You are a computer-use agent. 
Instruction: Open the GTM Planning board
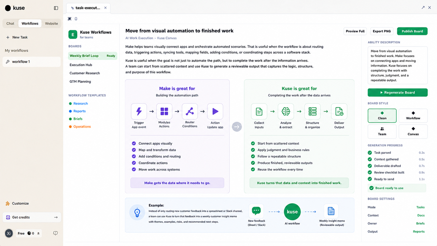pos(80,82)
